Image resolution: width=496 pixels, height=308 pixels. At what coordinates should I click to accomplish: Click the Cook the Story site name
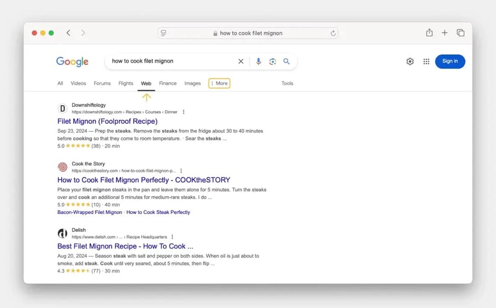(x=88, y=164)
